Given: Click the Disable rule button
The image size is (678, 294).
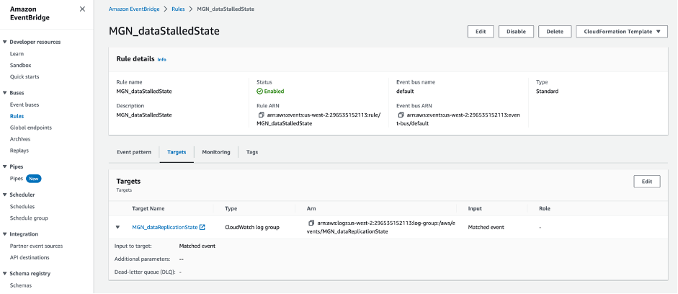Looking at the screenshot, I should [x=516, y=32].
